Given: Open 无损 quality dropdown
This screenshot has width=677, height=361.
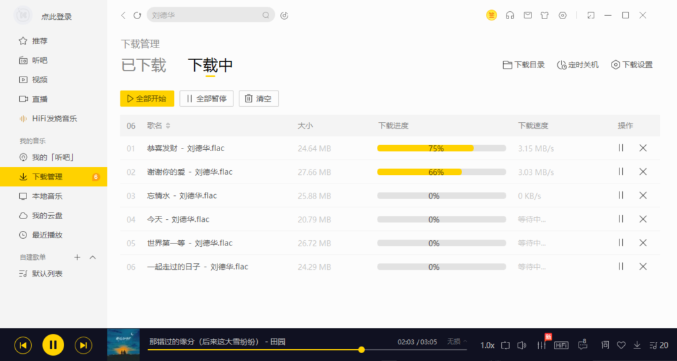Looking at the screenshot, I should (457, 342).
